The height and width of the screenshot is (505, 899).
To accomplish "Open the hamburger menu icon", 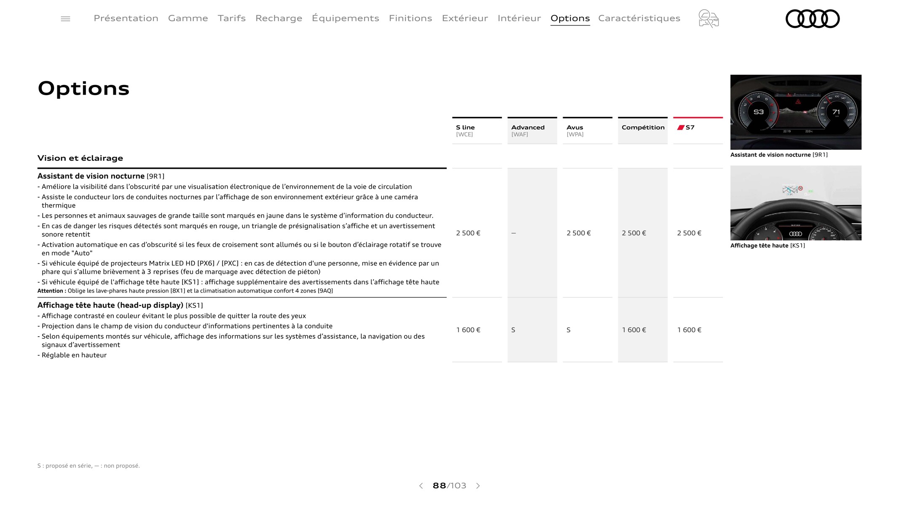I will point(65,19).
